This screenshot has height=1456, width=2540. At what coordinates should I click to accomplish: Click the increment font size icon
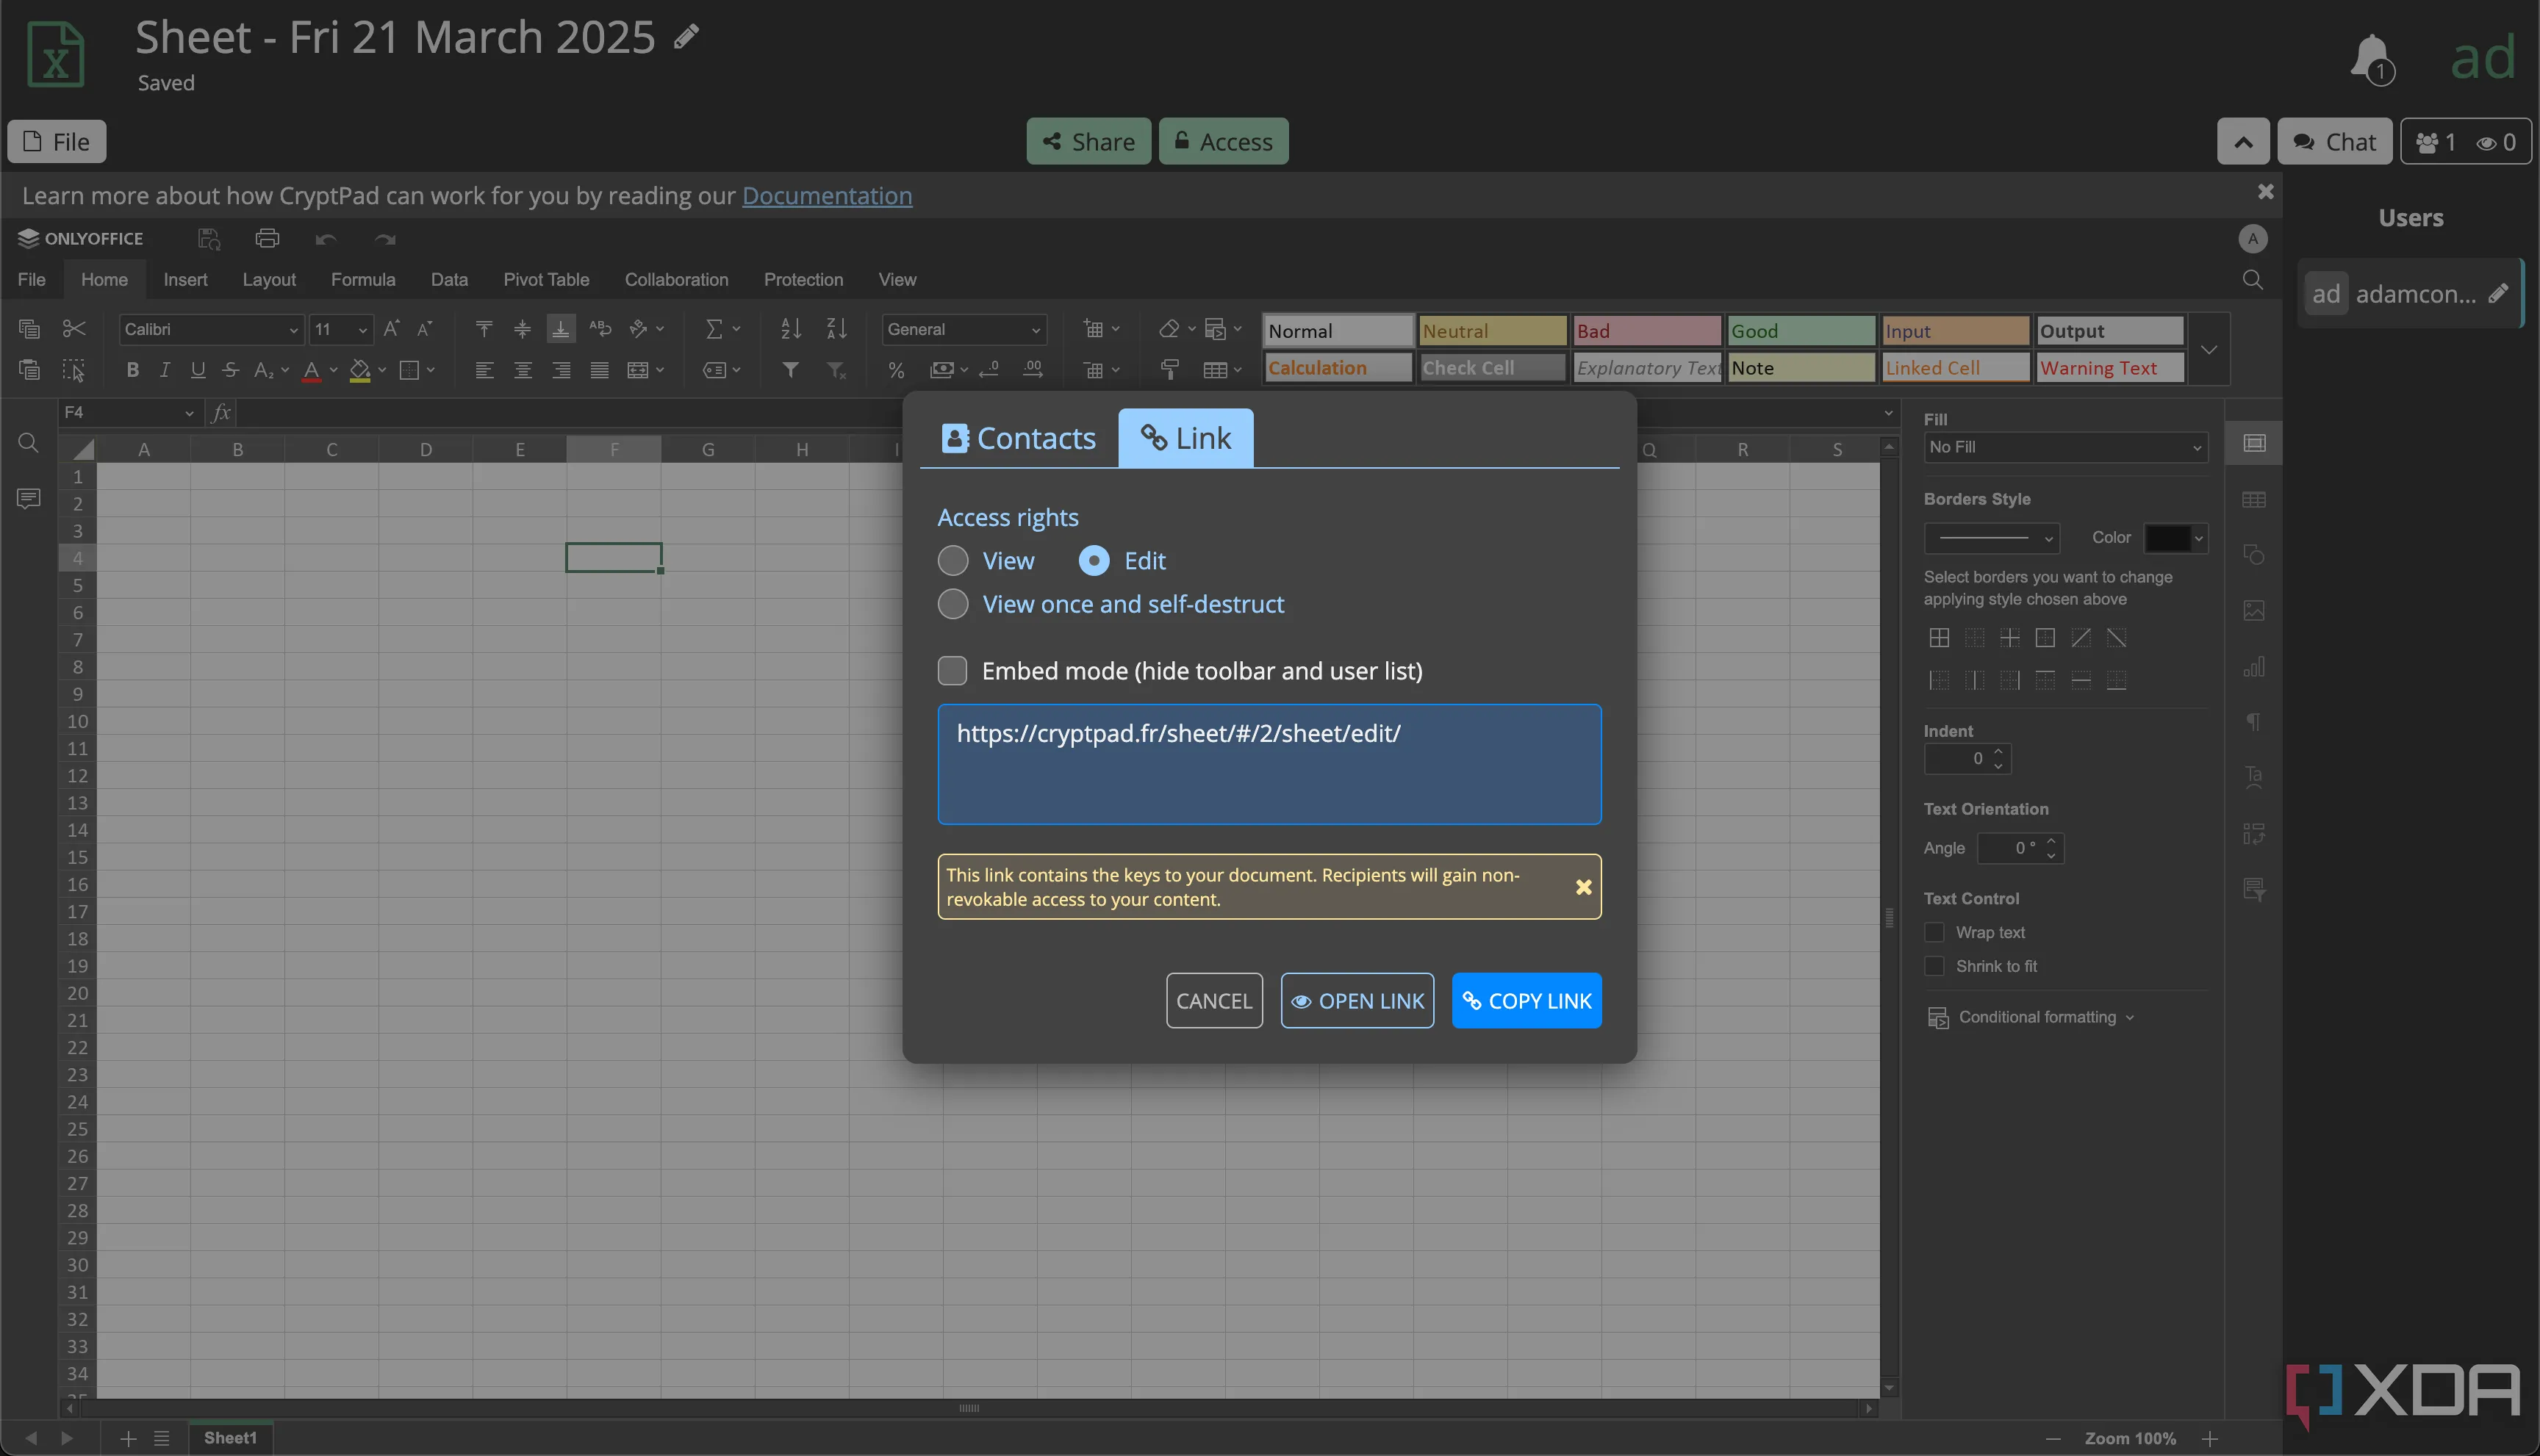(x=392, y=329)
